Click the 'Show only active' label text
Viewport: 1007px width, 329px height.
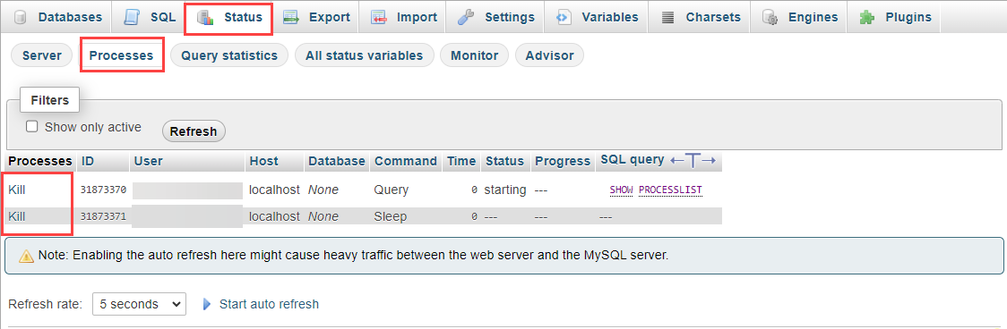(x=93, y=127)
